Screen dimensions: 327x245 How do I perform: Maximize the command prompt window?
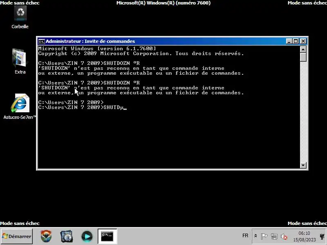296,41
